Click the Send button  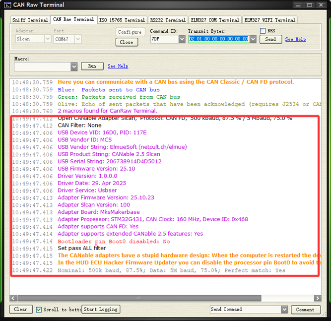(x=270, y=39)
